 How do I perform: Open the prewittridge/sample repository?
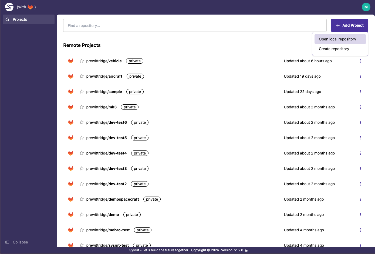104,92
